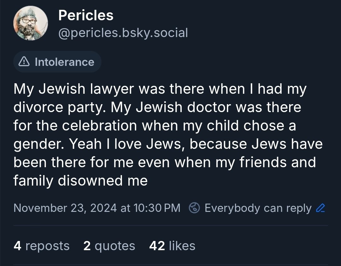Click the globe icon for reply settings
The width and height of the screenshot is (341, 266).
194,208
